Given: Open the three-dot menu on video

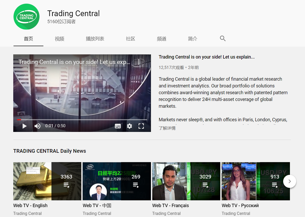Looking at the screenshot, I should pyautogui.click(x=139, y=62).
